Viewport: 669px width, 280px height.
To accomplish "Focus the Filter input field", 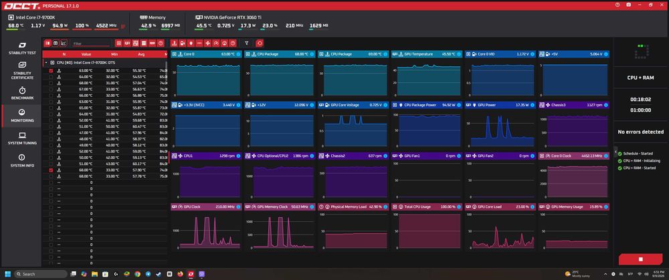I will (x=90, y=43).
